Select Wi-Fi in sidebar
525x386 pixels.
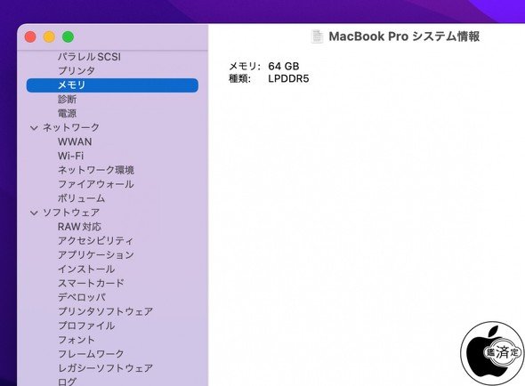click(x=70, y=156)
